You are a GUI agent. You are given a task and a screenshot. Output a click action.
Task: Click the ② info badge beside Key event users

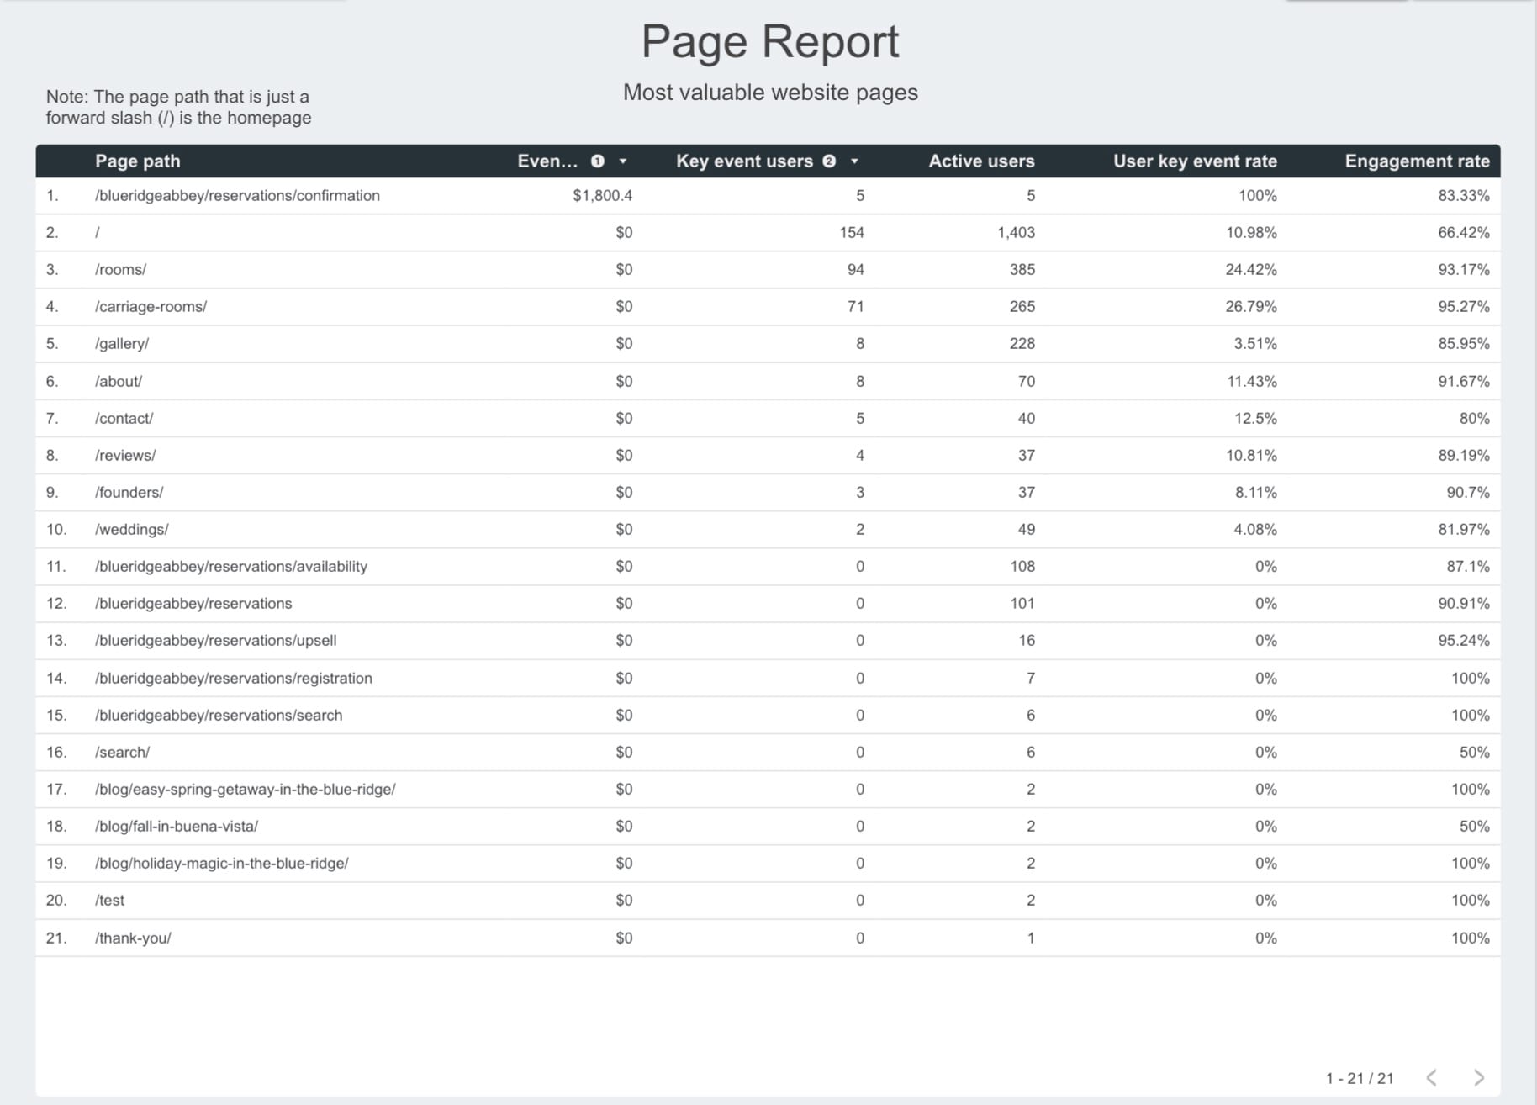pos(829,161)
